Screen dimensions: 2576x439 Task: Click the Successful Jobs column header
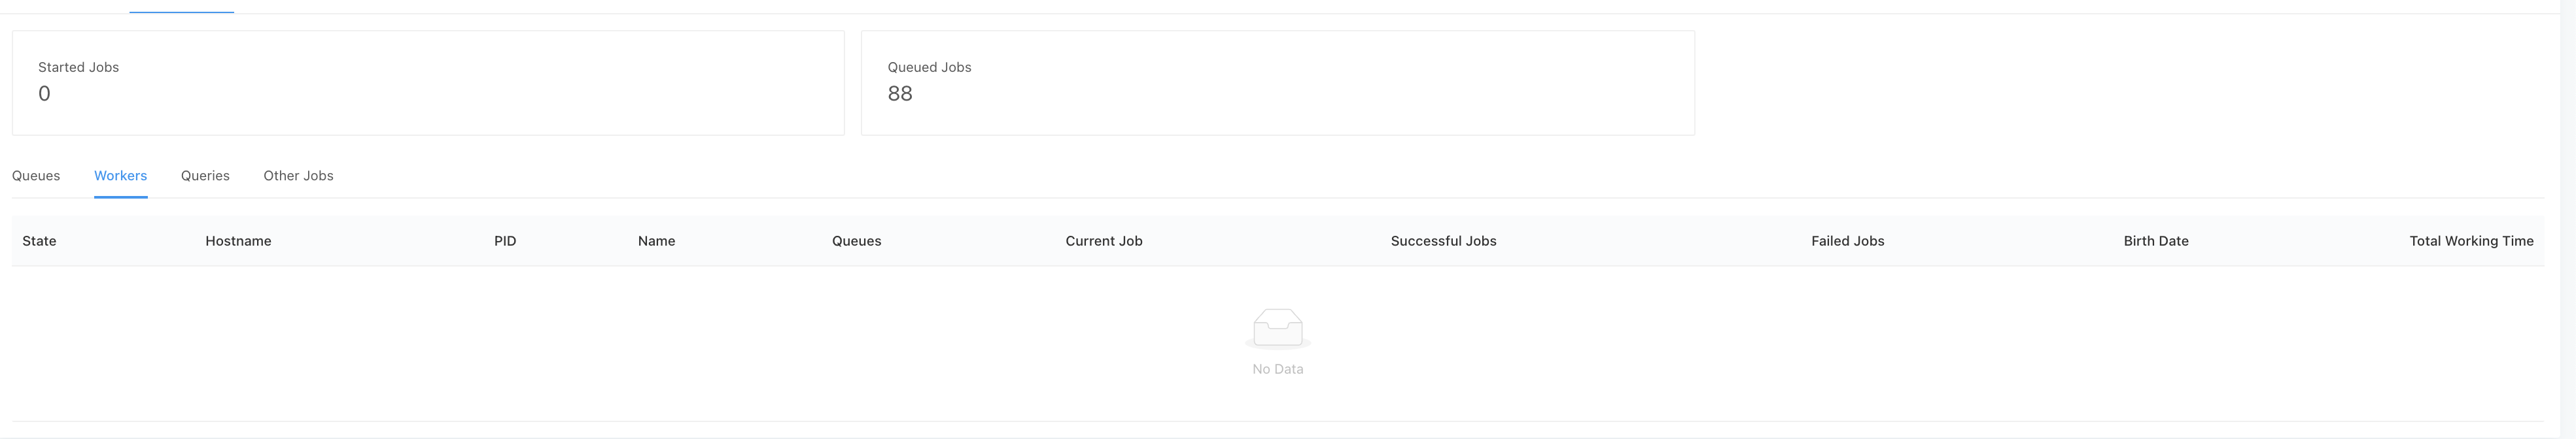click(x=1443, y=242)
